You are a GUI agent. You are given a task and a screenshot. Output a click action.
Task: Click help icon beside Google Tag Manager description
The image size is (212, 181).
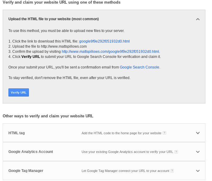(172, 171)
